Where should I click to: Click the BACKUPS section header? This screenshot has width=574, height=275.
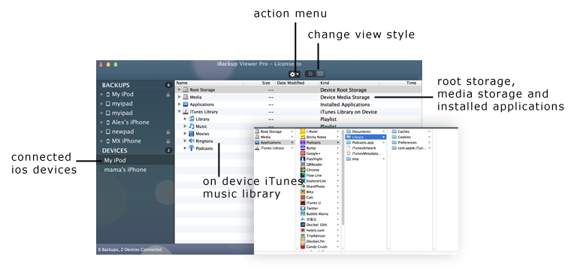click(x=116, y=86)
